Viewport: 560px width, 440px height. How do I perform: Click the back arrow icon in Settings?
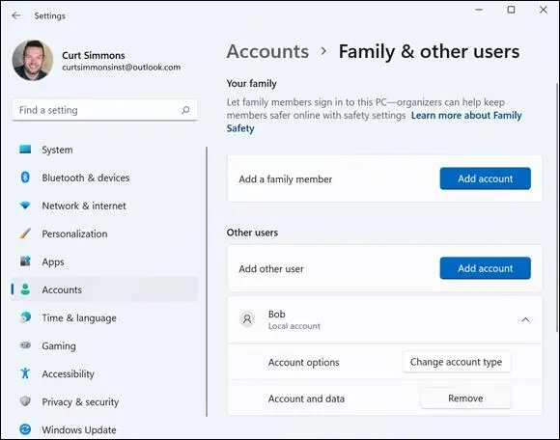(16, 15)
